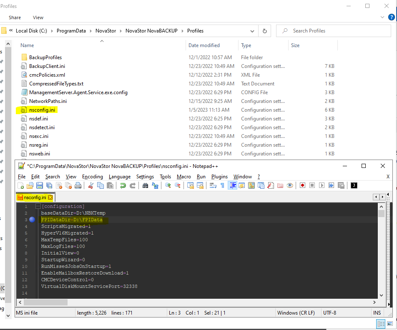Toggle synchronized vertical scrolling icon
The image size is (397, 330).
point(191,185)
